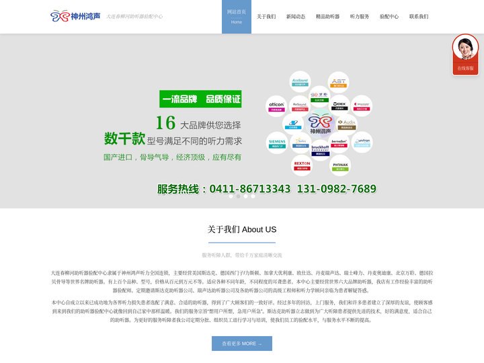Click the Rexton brand logo circle
The width and height of the screenshot is (484, 363).
click(x=302, y=165)
